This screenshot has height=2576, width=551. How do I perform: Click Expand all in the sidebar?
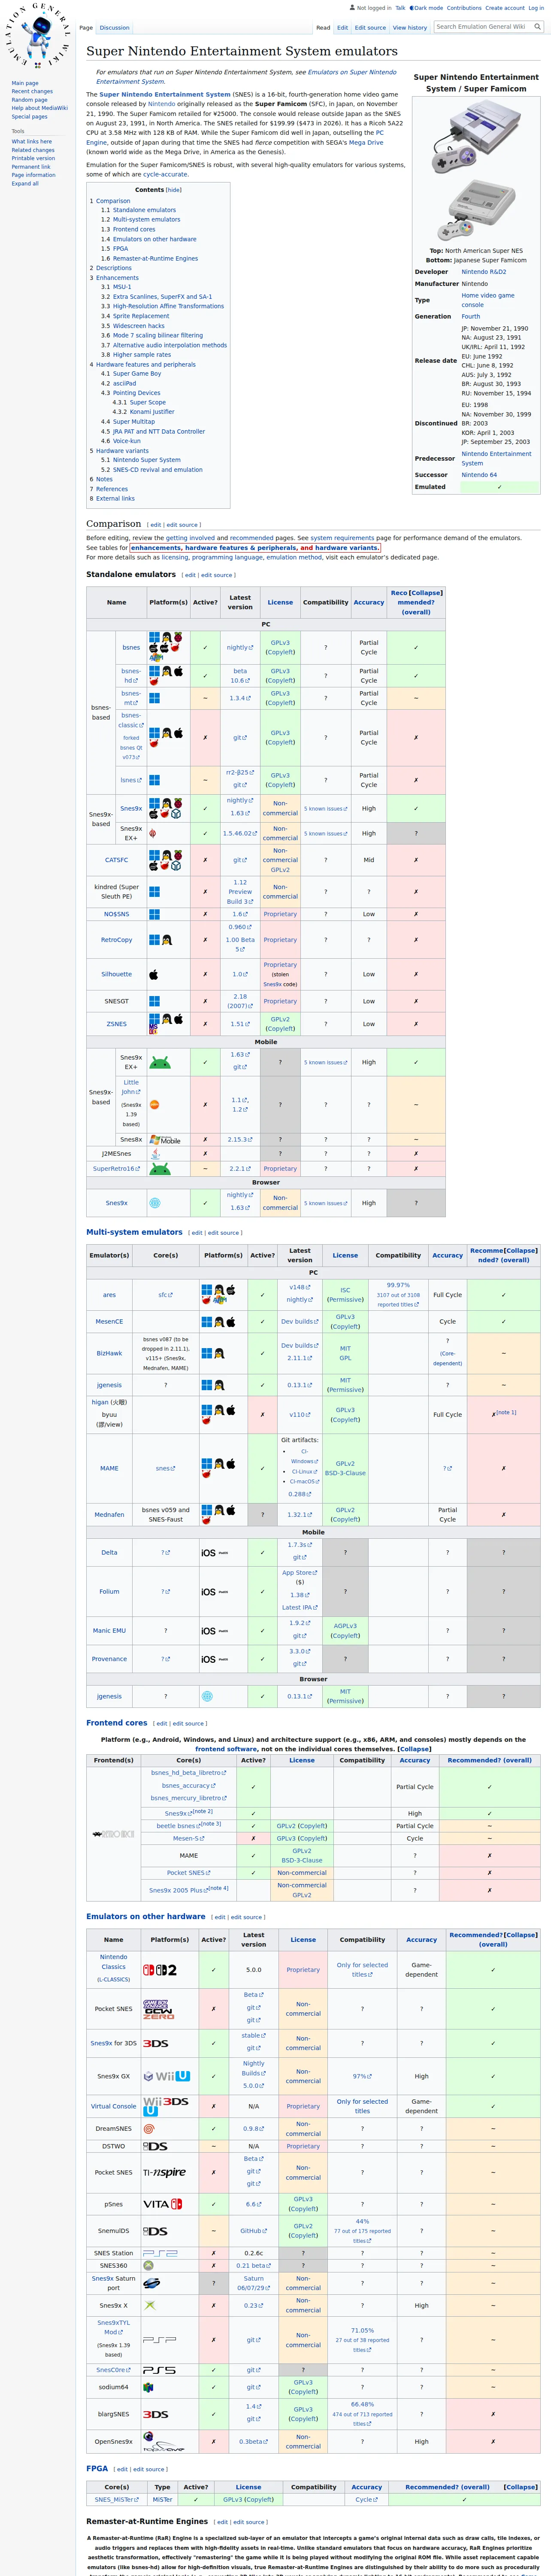(x=25, y=184)
